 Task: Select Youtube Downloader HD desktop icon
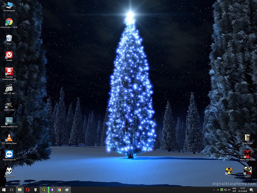[x=9, y=71]
